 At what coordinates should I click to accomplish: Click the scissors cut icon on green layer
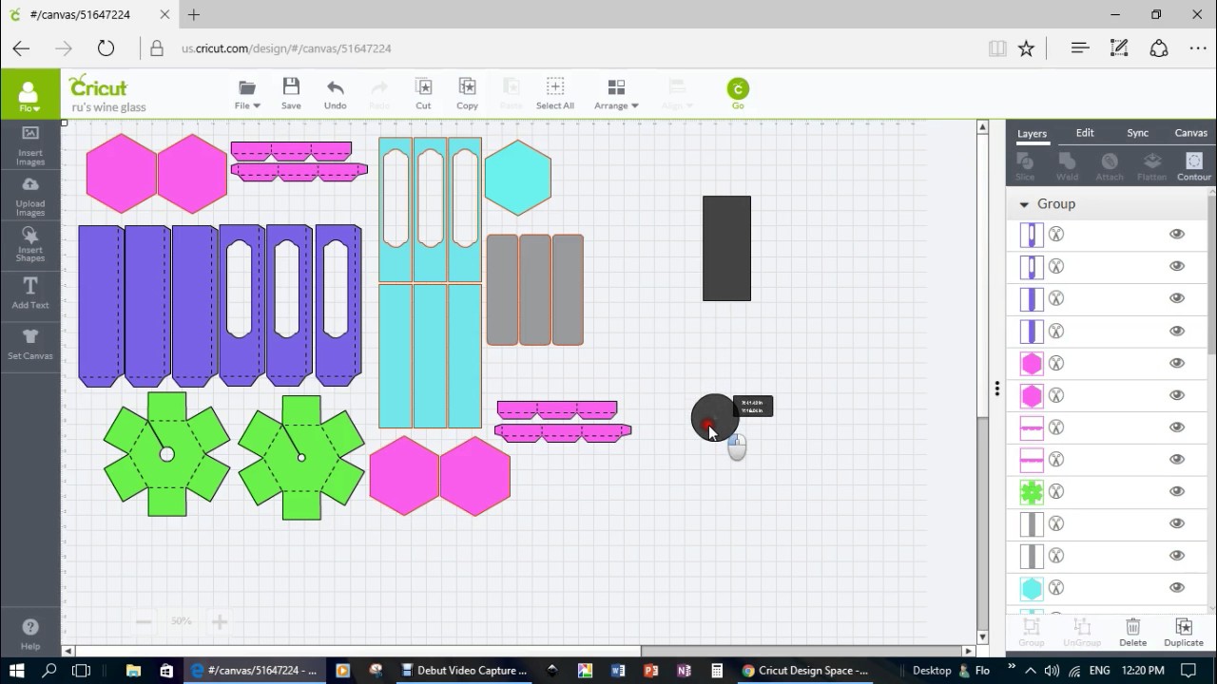[x=1055, y=491]
